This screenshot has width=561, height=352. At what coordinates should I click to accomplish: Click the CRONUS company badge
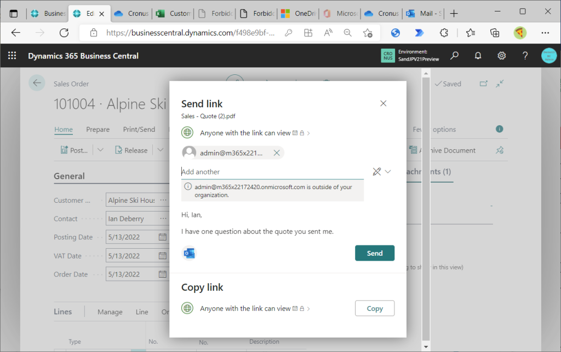[388, 56]
